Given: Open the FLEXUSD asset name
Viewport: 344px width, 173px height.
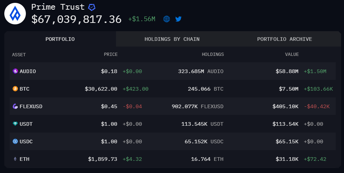Looking at the screenshot, I should tap(31, 106).
